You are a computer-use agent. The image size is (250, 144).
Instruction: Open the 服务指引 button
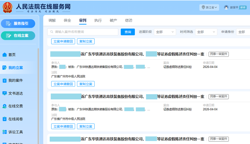(x=18, y=24)
